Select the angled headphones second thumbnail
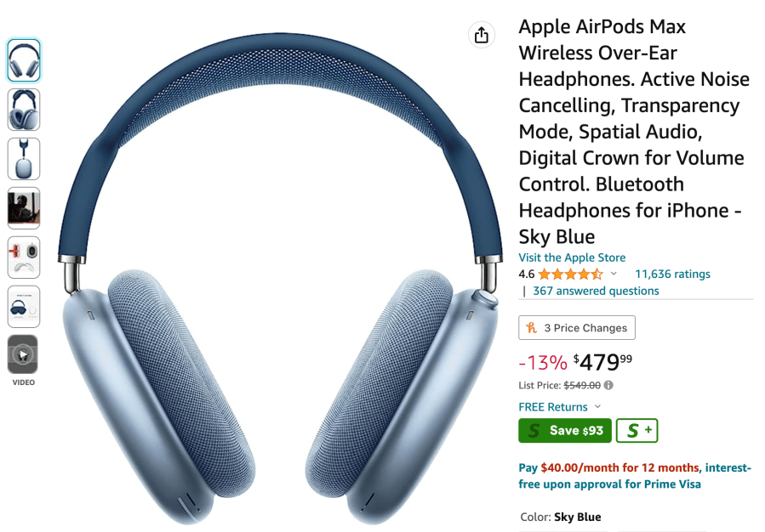The image size is (765, 532). coord(24,110)
